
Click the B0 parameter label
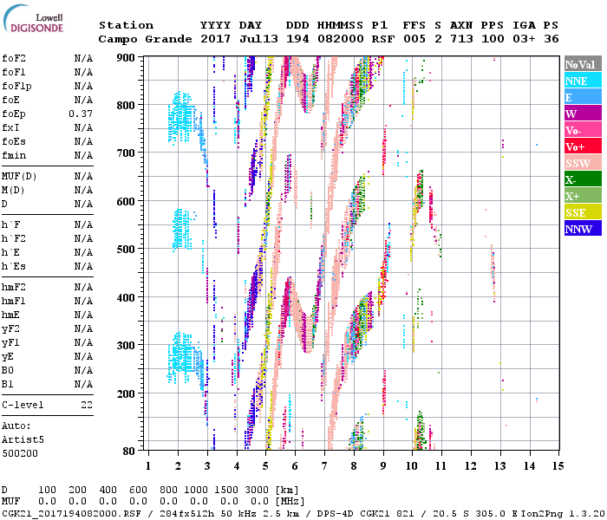point(8,370)
